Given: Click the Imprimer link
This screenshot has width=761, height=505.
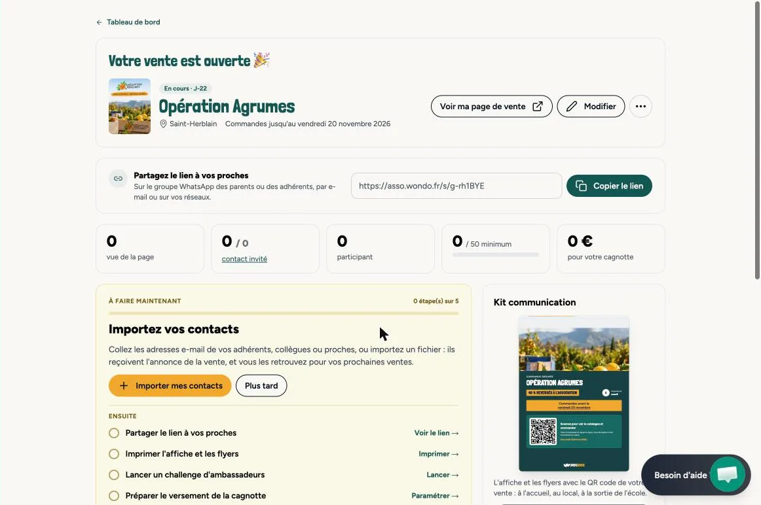Looking at the screenshot, I should (439, 454).
